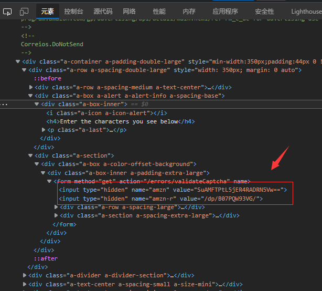The image size is (322, 291).
Task: Select the hidden input named amzn-r
Action: click(161, 199)
